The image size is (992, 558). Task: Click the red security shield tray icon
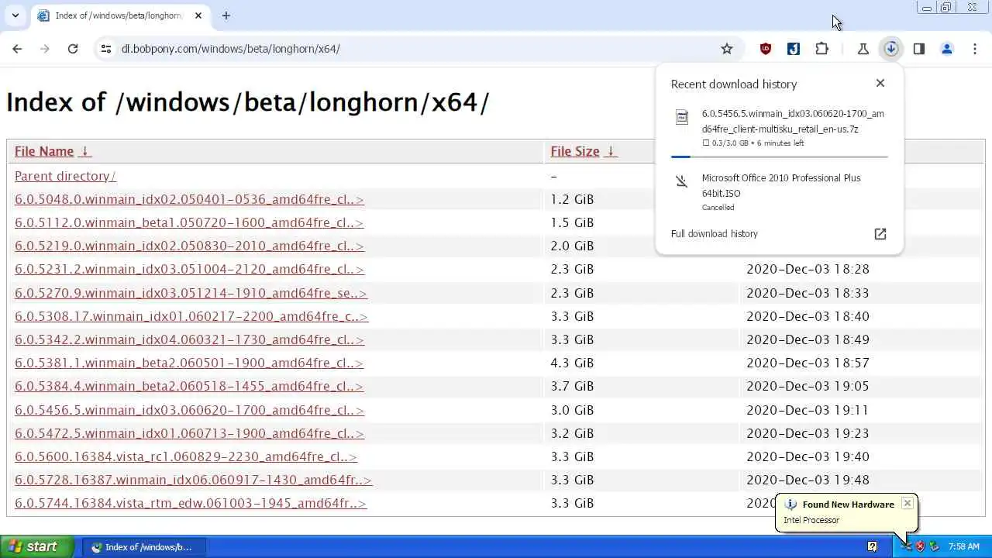pos(921,546)
